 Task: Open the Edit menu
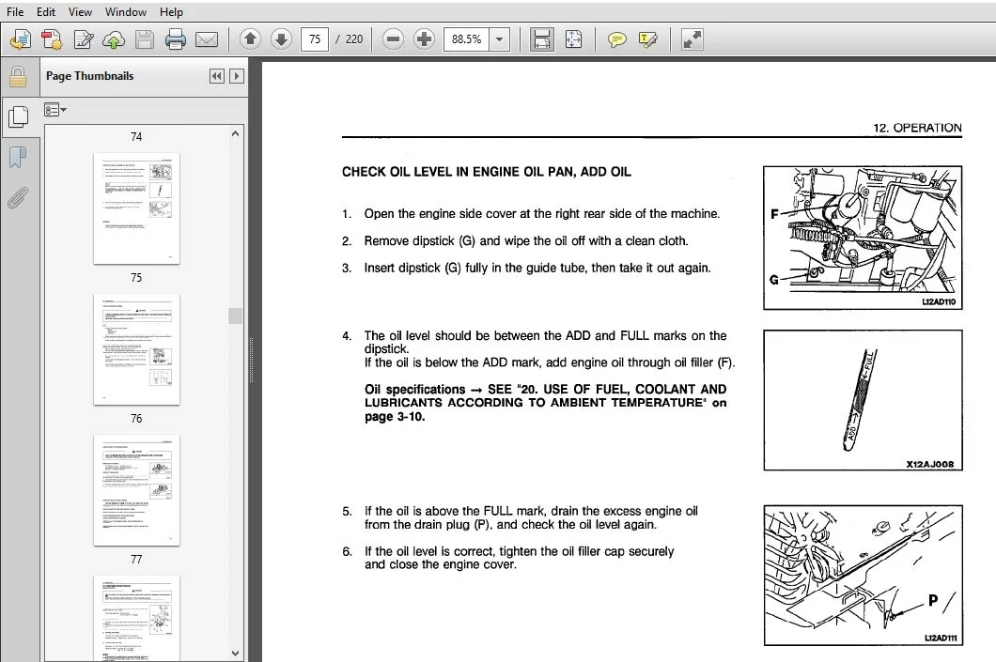coord(45,12)
